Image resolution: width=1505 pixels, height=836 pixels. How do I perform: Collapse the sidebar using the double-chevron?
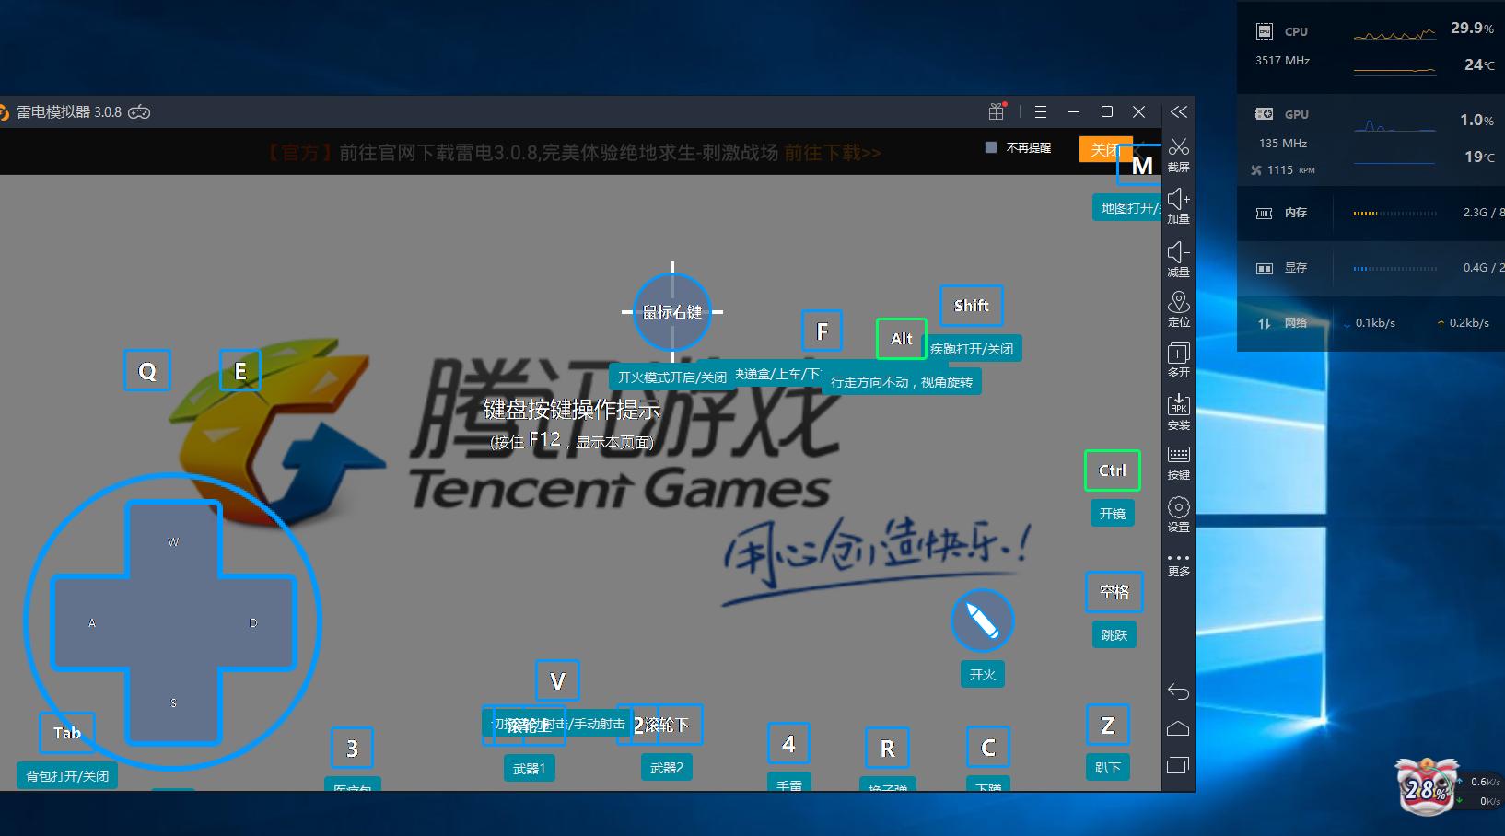[1179, 111]
